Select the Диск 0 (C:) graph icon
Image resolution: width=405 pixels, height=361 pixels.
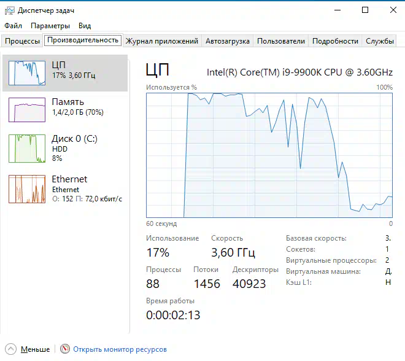27,148
